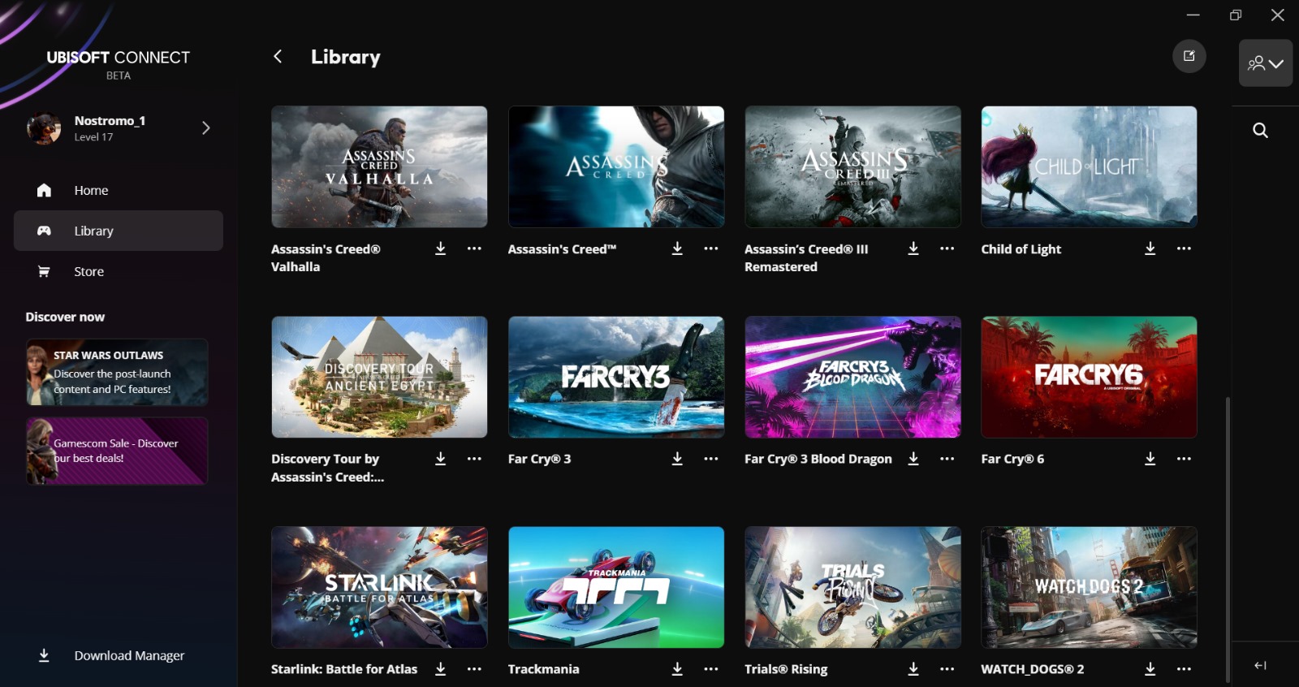The height and width of the screenshot is (687, 1299).
Task: Select the Trackmania cover image
Action: click(x=616, y=587)
